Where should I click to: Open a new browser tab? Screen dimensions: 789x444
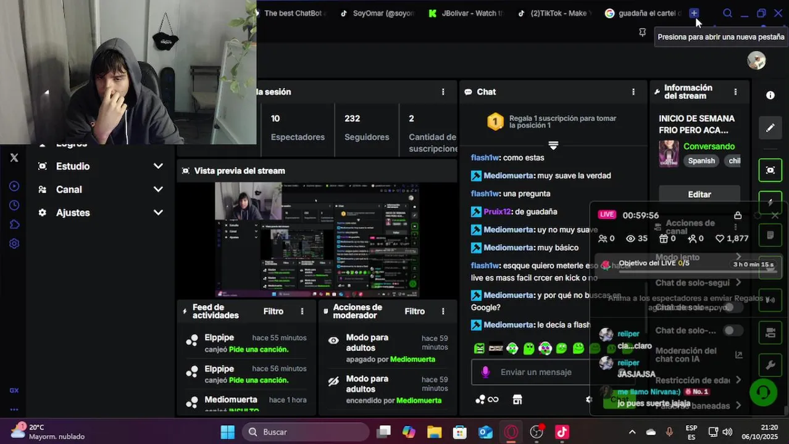tap(694, 13)
